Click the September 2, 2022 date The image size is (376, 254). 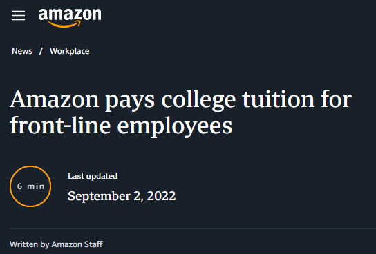pos(122,196)
